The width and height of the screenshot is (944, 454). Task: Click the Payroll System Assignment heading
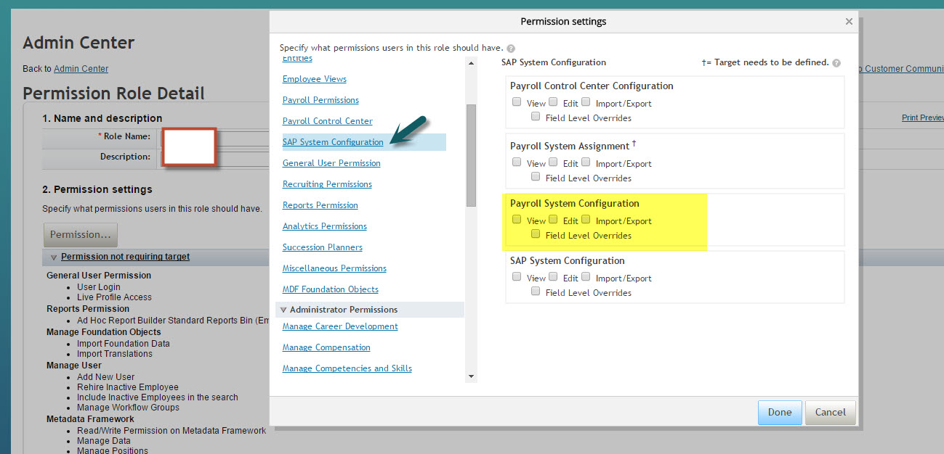pyautogui.click(x=570, y=146)
